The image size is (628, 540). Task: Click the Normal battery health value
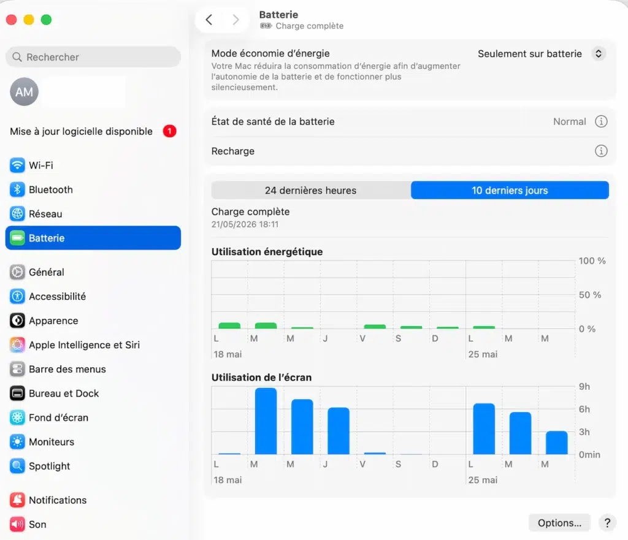[570, 121]
